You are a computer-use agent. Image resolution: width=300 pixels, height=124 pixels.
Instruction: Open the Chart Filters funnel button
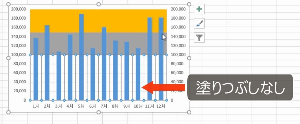point(199,37)
